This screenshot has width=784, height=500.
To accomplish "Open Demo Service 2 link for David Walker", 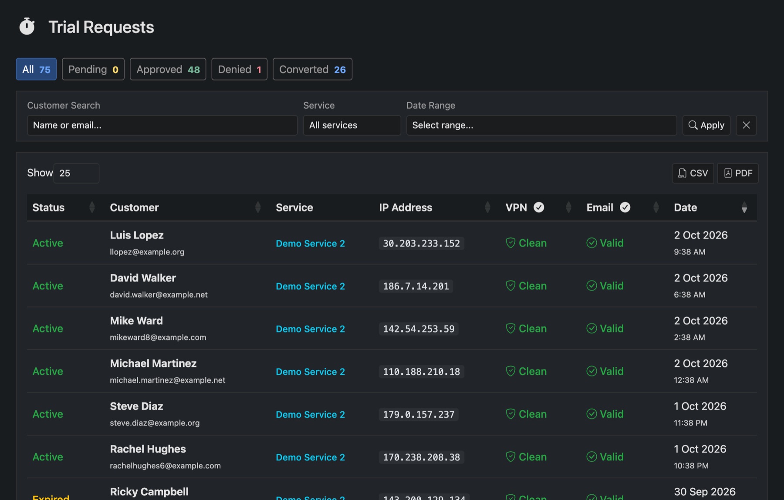I will click(x=310, y=286).
